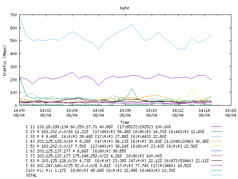
Task: Click y-axis value 700
Action: tap(13, 15)
